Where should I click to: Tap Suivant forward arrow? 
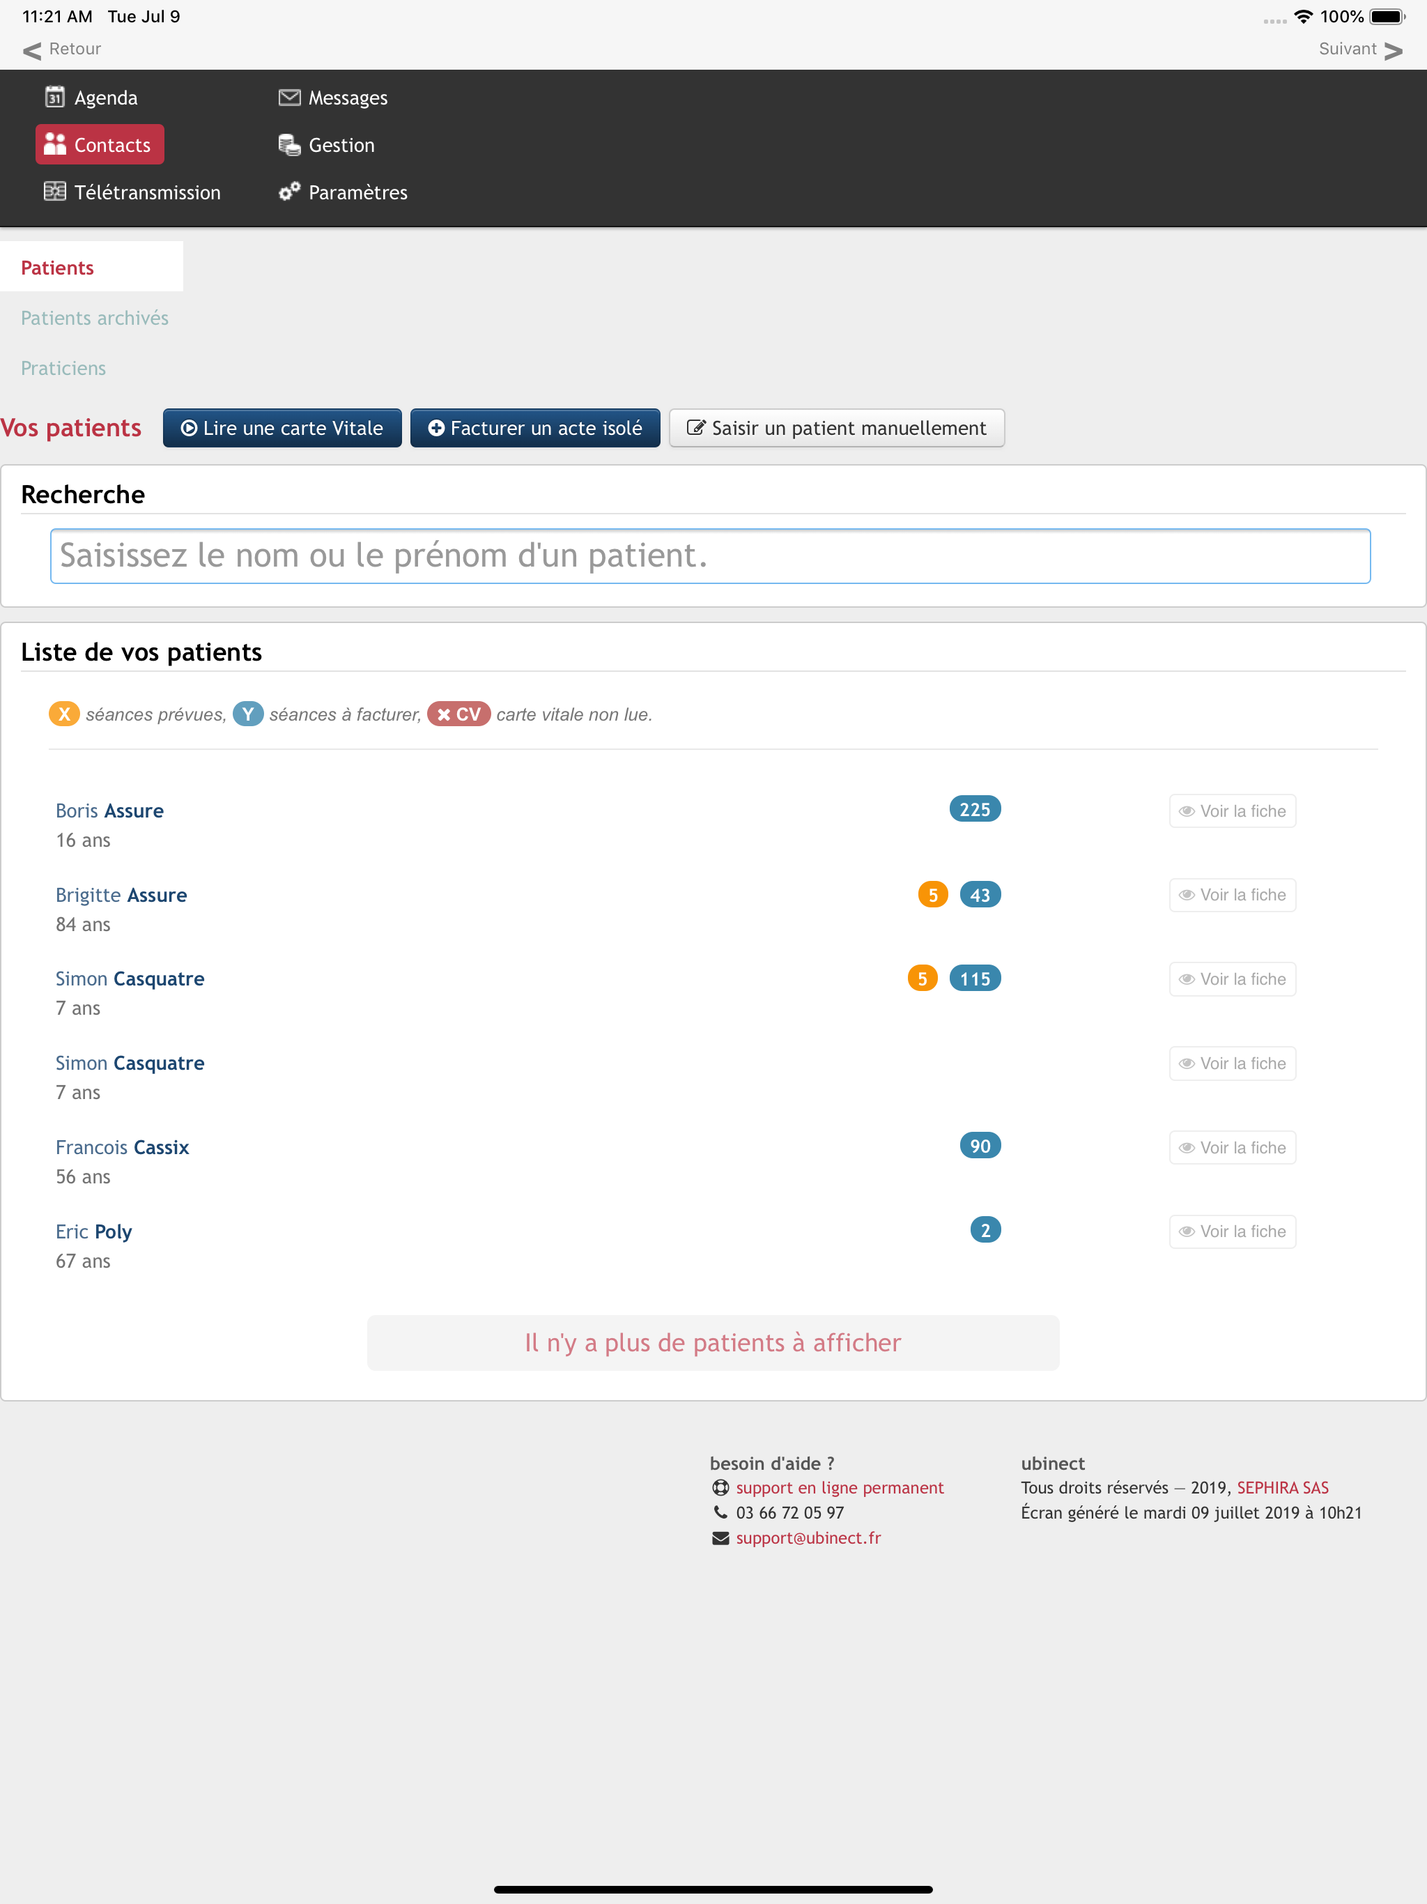tap(1393, 50)
